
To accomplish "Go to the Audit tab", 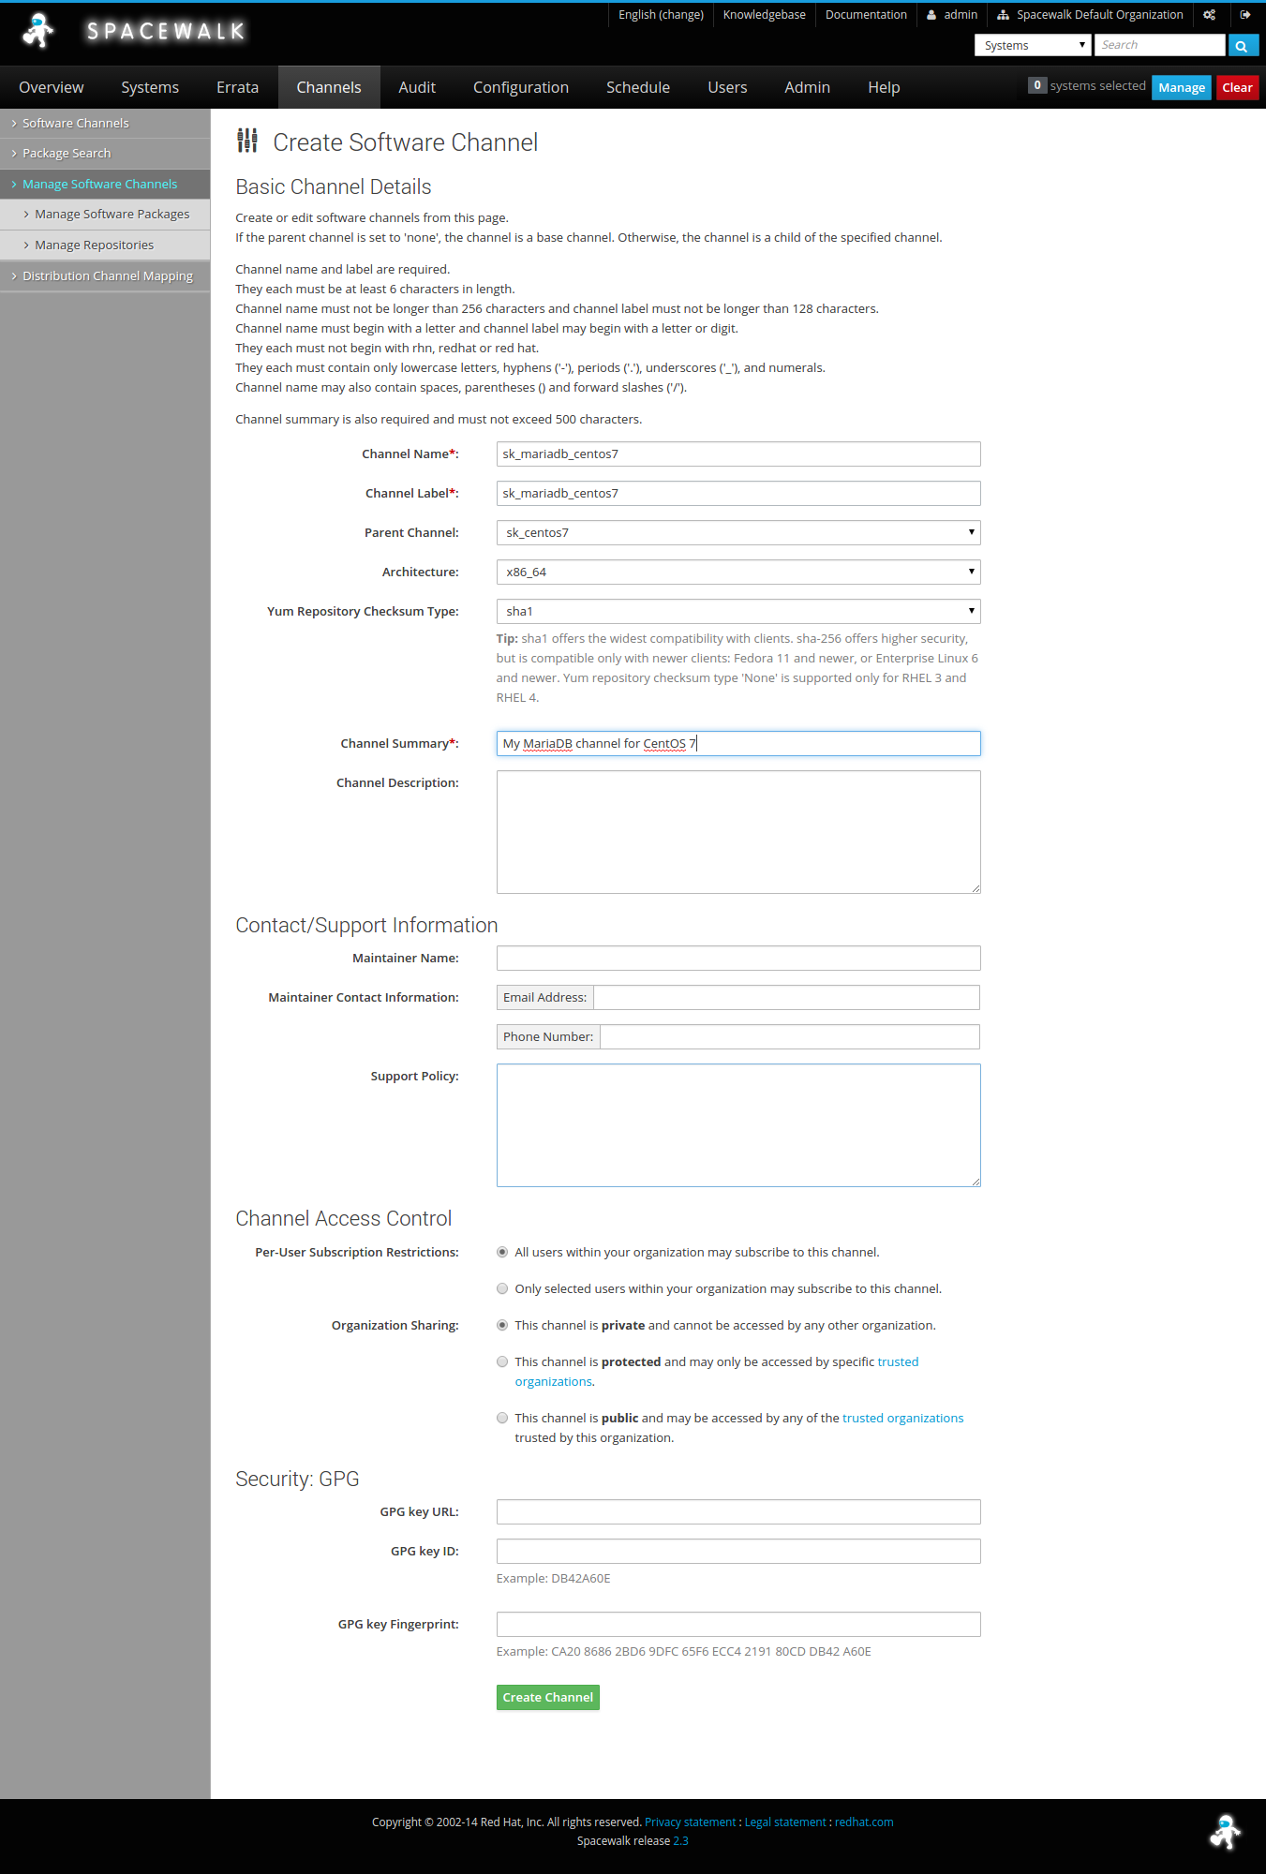I will 417,88.
